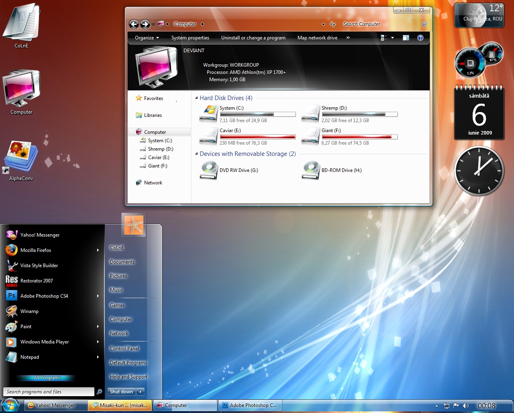The width and height of the screenshot is (514, 413).
Task: Expand the toolbar overflow chevron
Action: pos(348,38)
